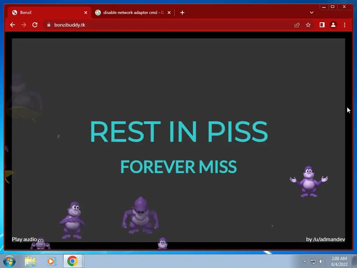Minimize the Chrome window
Screen dimensions: 357x268
click(x=324, y=7)
